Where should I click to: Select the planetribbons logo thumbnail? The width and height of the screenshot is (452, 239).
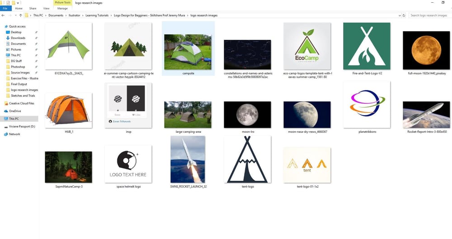367,105
